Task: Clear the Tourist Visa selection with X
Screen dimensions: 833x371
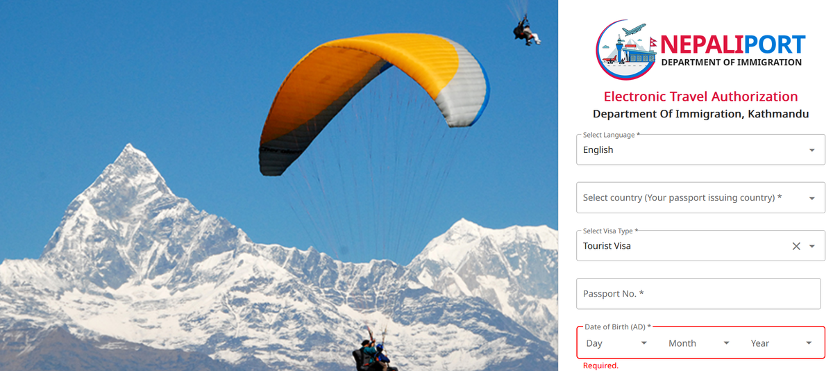Action: click(x=796, y=246)
